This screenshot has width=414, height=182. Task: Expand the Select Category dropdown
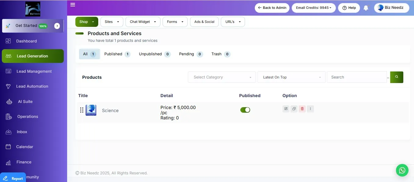pyautogui.click(x=222, y=77)
